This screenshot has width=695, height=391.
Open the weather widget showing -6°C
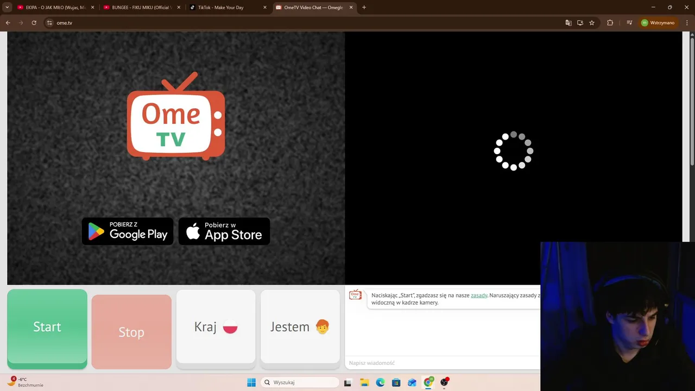point(26,382)
